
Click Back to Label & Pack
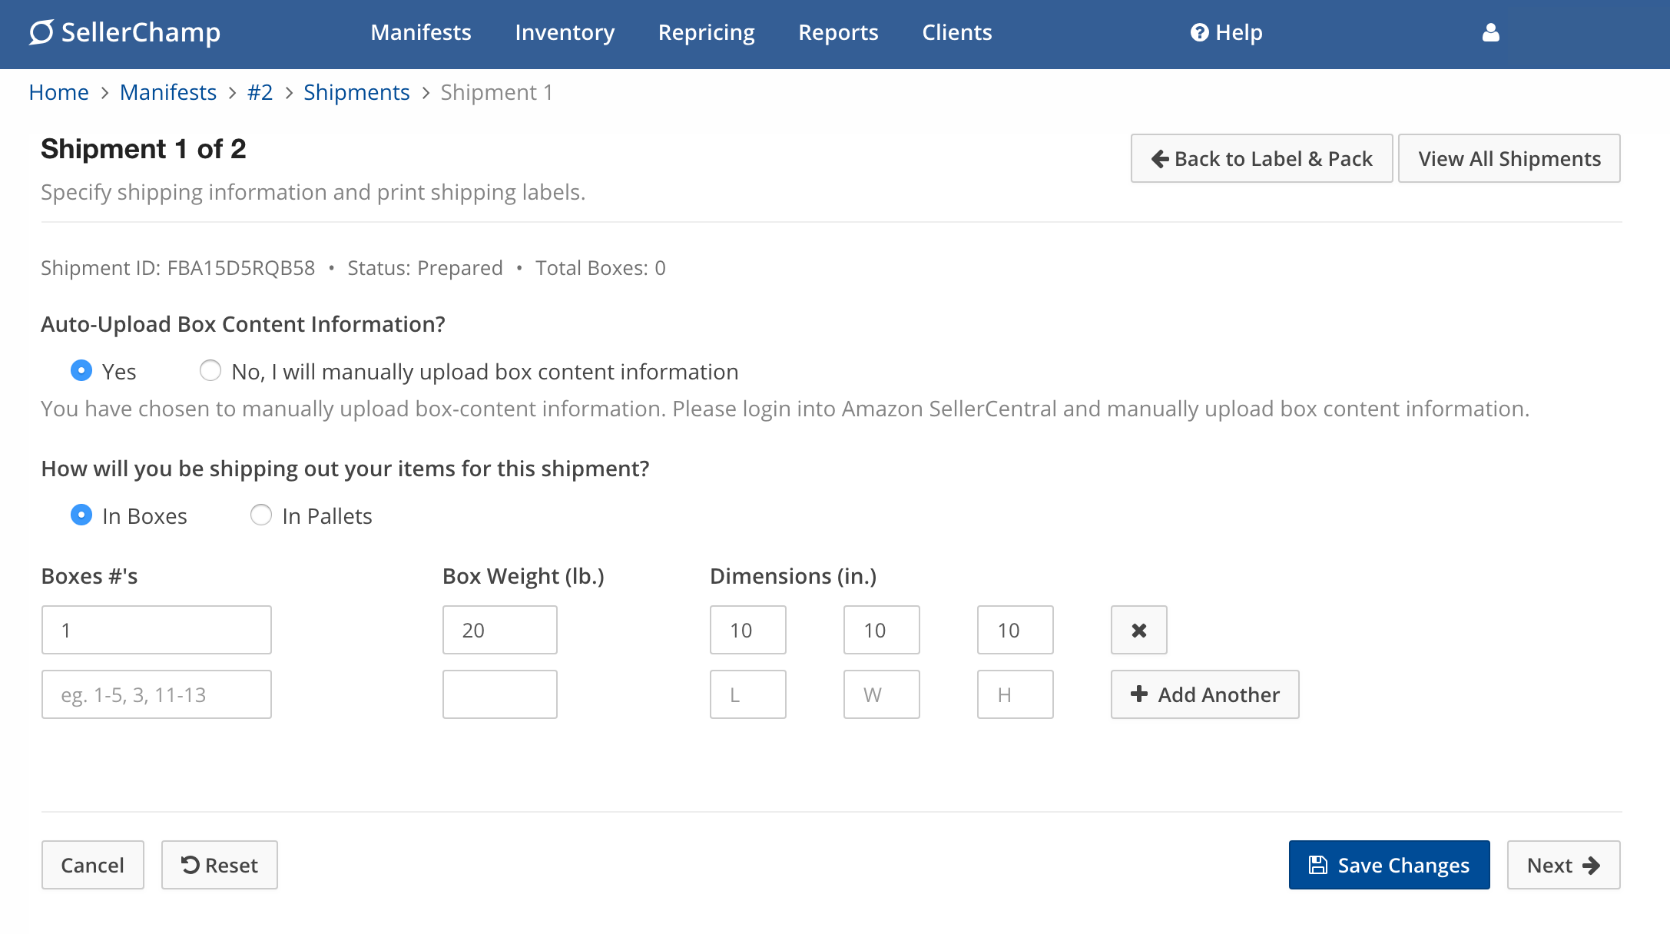coord(1261,158)
